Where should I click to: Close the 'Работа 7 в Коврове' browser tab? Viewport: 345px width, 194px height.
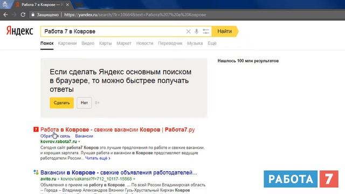click(67, 5)
